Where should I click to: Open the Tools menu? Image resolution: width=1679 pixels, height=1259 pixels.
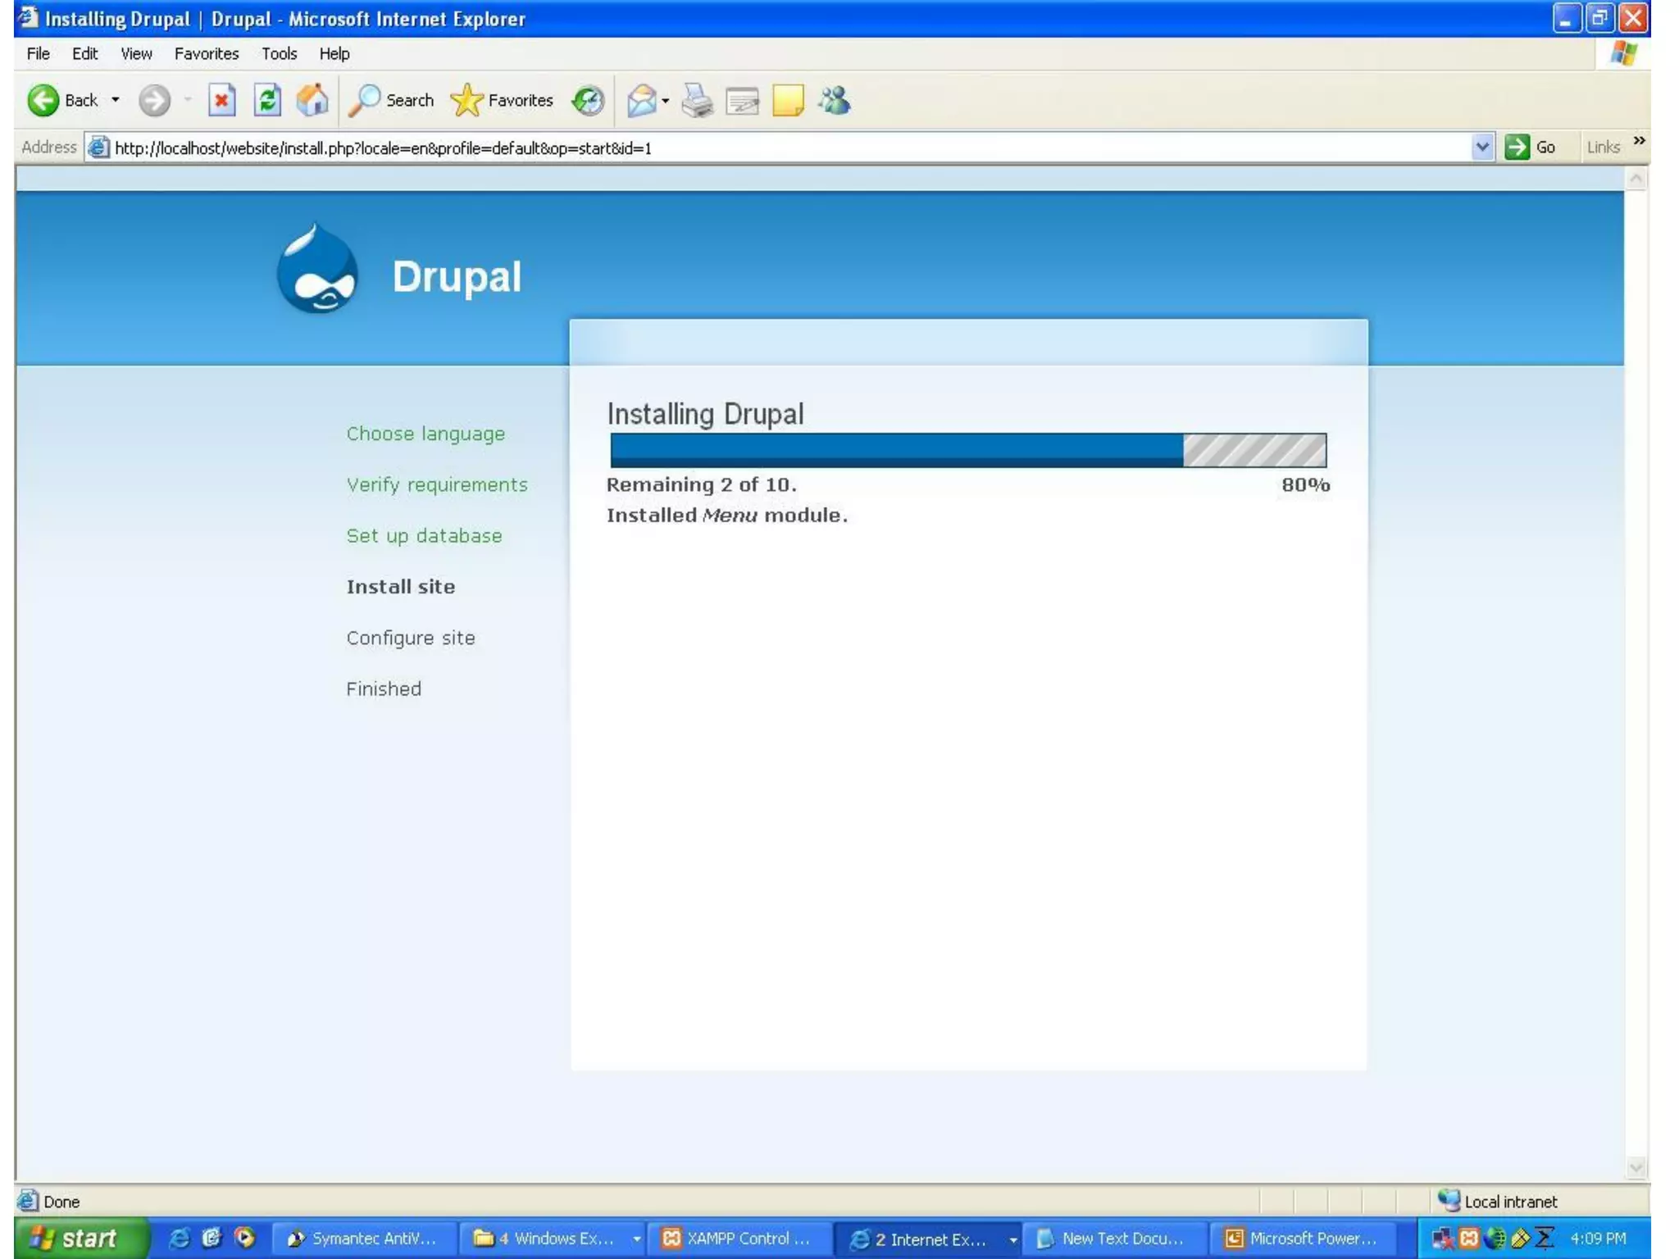click(x=279, y=54)
